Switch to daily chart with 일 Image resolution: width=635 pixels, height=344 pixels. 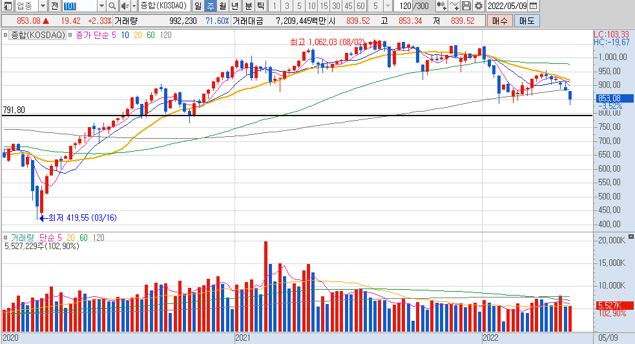198,6
